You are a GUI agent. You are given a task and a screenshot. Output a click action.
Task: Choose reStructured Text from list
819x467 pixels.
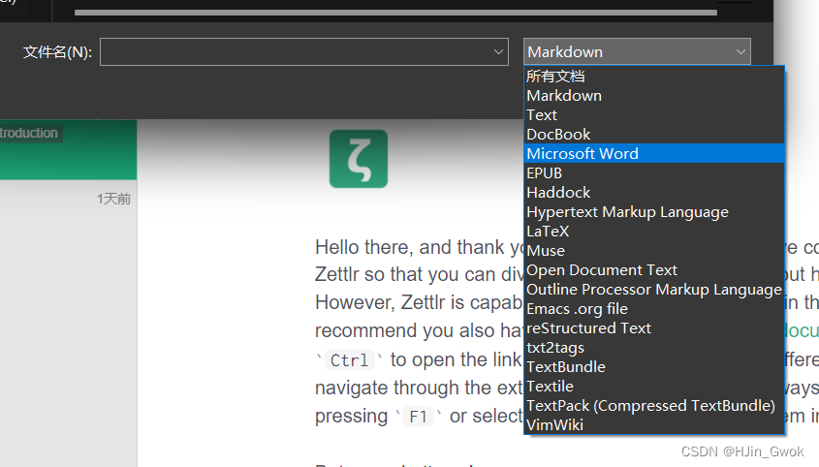click(x=654, y=327)
